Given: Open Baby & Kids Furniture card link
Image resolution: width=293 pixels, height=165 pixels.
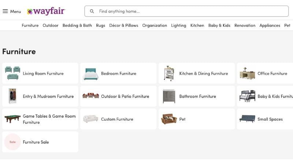Looking at the screenshot, I should click(x=275, y=96).
